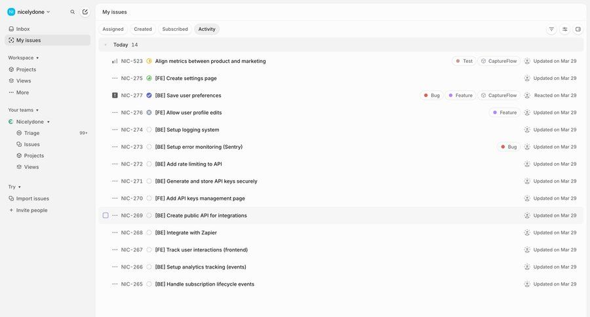Collapse the Today group header
Screen dimensions: 590x317
pyautogui.click(x=106, y=45)
